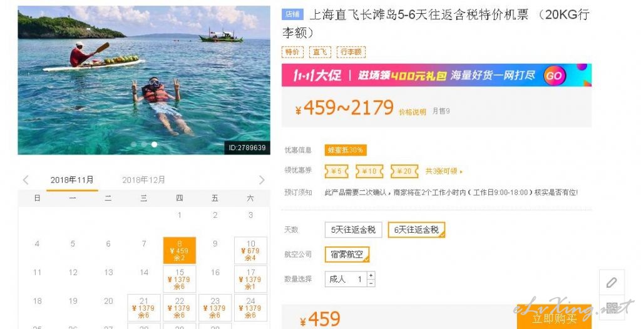
Task: Increase adult quantity with plus button
Action: click(x=371, y=275)
